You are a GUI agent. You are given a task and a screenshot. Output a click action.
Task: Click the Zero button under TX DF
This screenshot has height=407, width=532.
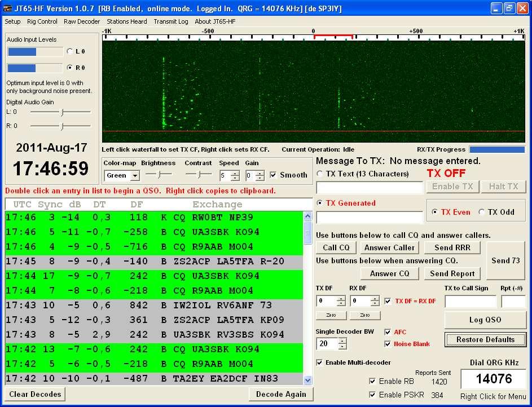[x=331, y=315]
